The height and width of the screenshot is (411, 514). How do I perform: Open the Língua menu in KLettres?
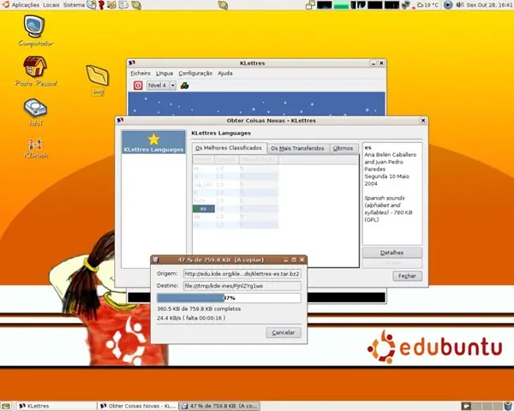pyautogui.click(x=164, y=73)
